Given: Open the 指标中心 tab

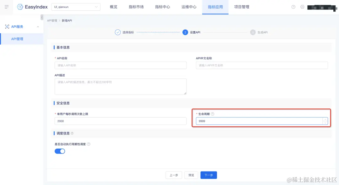Looking at the screenshot, I should coord(163,7).
